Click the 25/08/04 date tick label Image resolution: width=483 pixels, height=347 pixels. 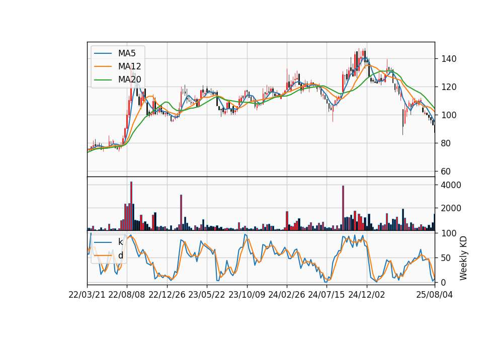(x=435, y=295)
